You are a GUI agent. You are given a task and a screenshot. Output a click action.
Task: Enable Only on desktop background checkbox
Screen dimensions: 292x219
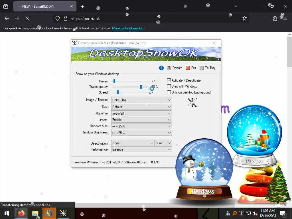pos(169,92)
